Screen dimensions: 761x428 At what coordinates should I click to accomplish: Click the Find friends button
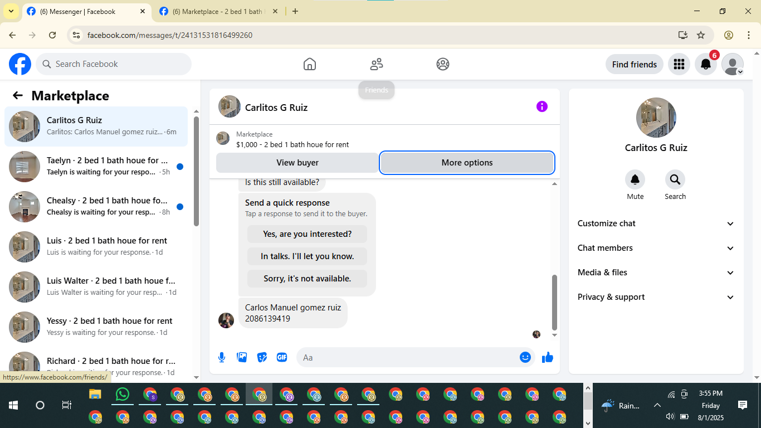pos(635,64)
